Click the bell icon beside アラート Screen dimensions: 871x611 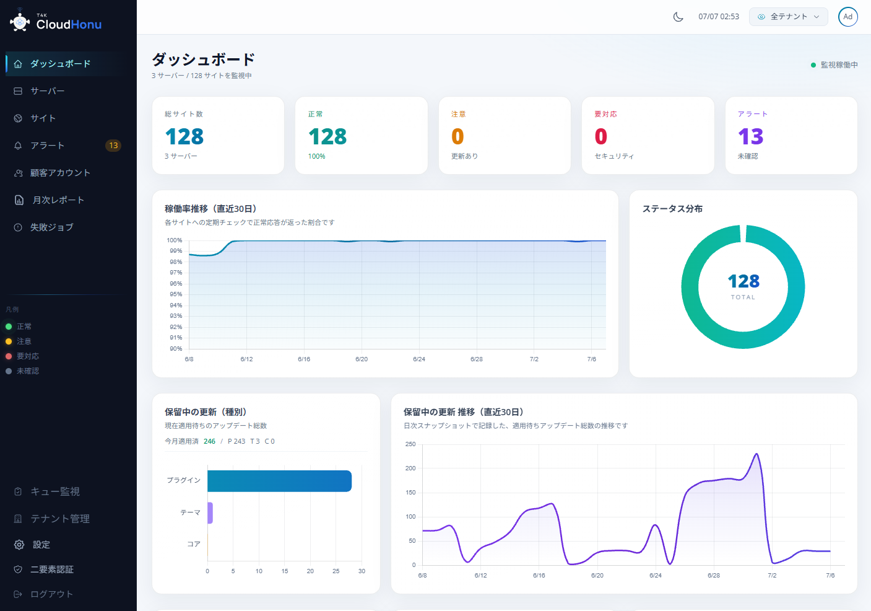(18, 146)
